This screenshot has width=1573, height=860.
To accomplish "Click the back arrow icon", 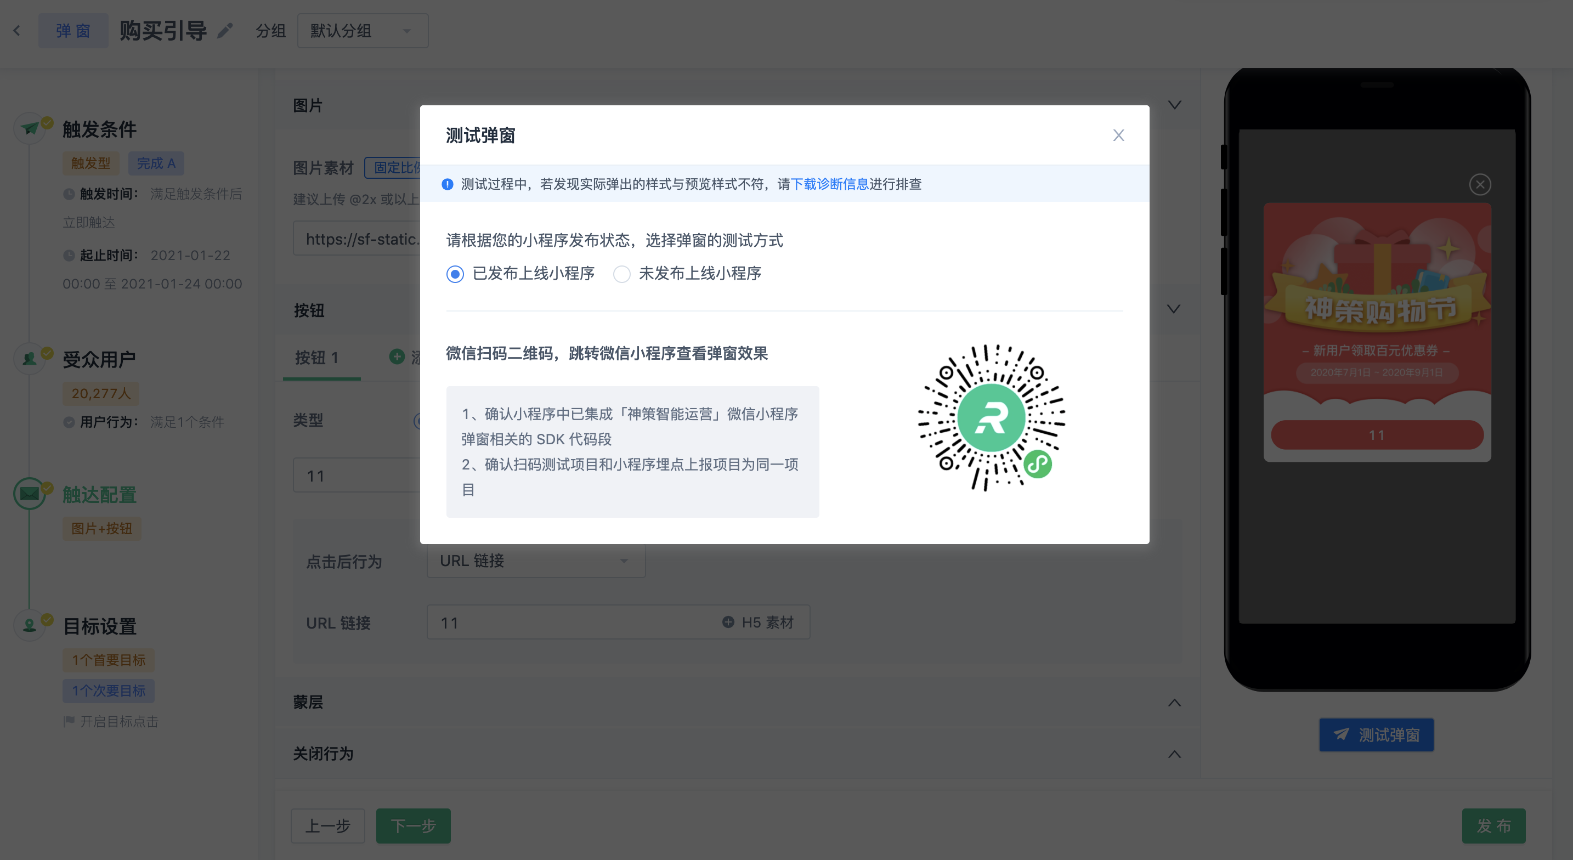I will [17, 31].
